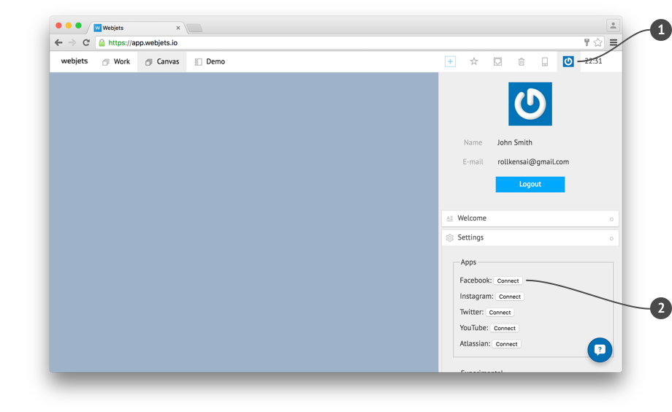Click the browser forward arrow
Screen dimensions: 672x412
click(x=72, y=42)
